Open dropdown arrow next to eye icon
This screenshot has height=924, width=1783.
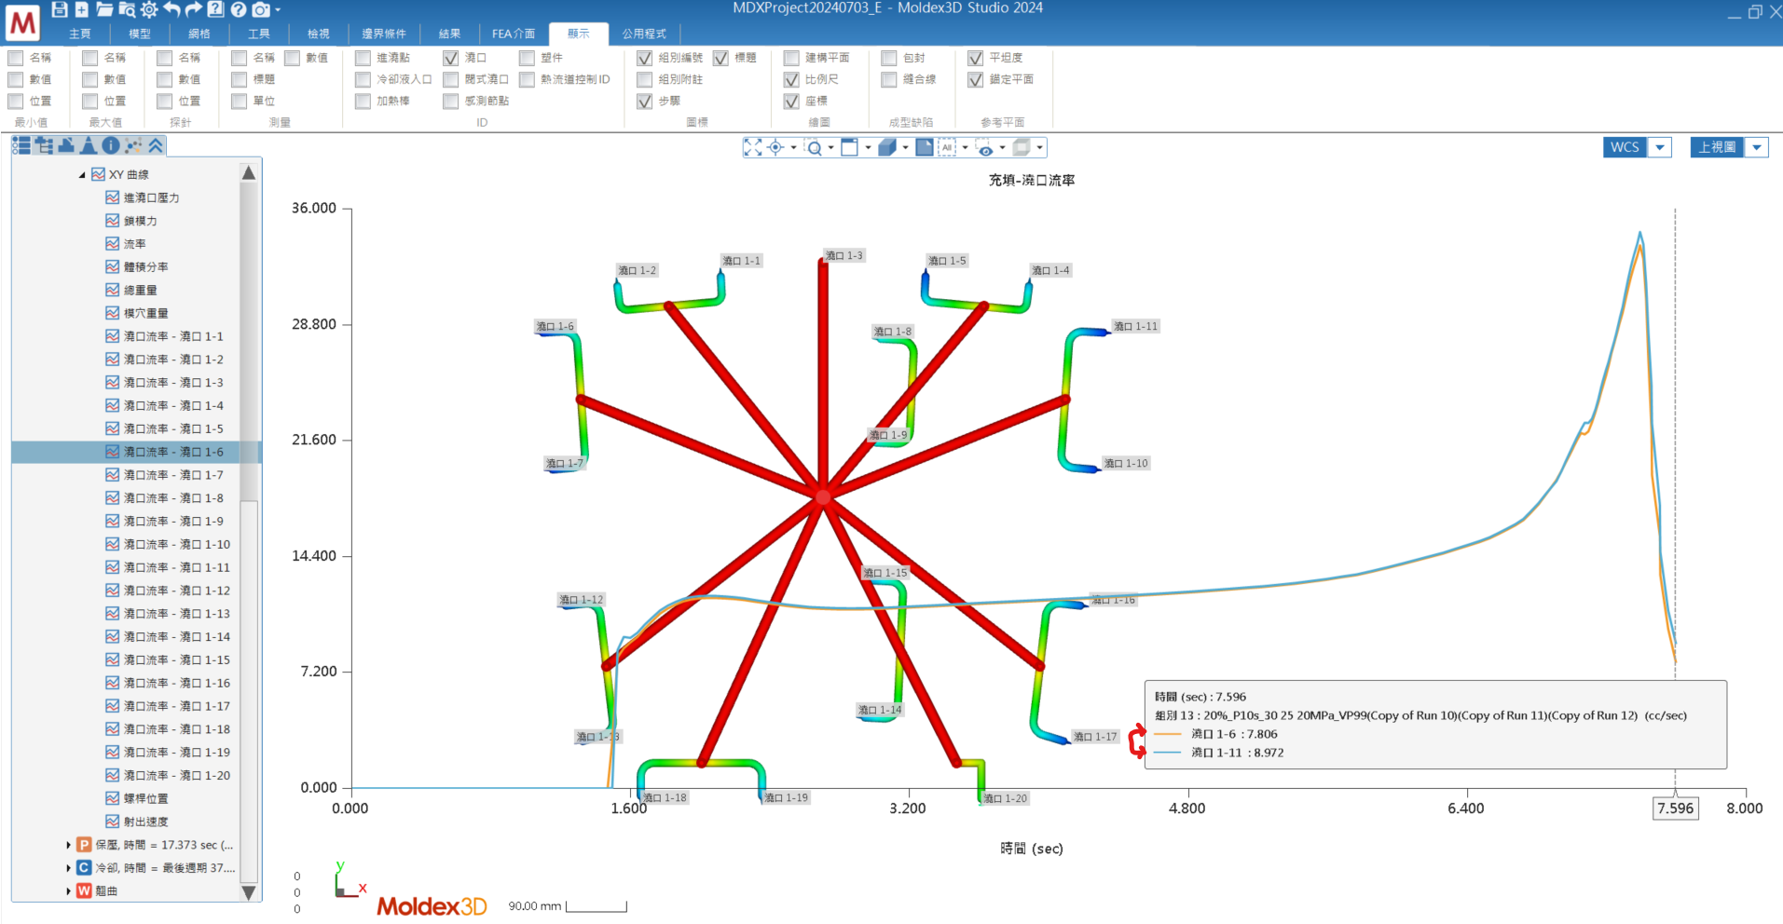click(1002, 147)
